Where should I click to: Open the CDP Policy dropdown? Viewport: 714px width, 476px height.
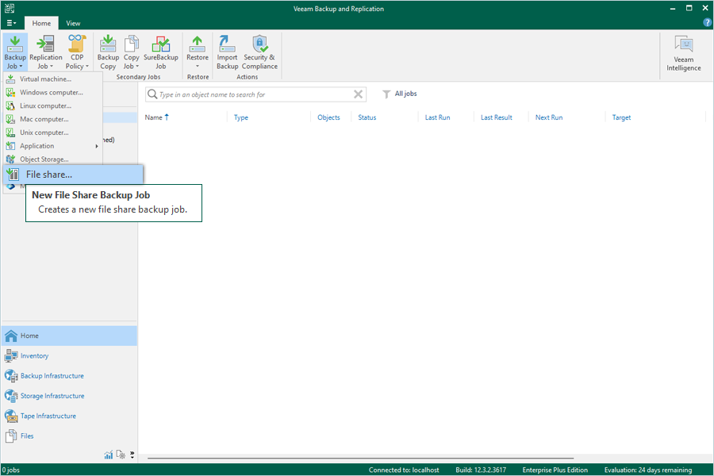pyautogui.click(x=77, y=52)
